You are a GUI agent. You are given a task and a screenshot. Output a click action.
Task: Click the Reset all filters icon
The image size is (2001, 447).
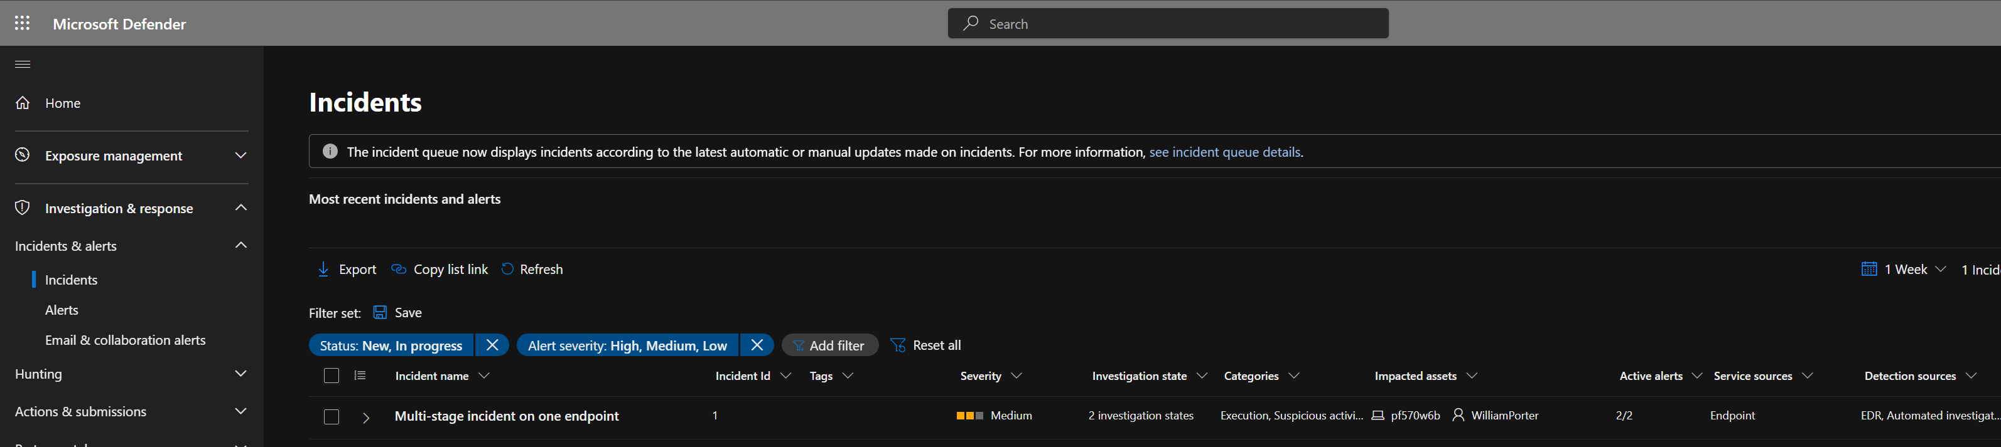click(x=898, y=345)
